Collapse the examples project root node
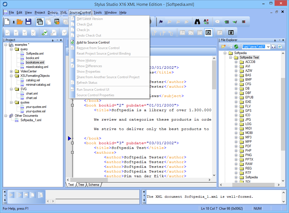289x213 pixels. tap(6, 45)
